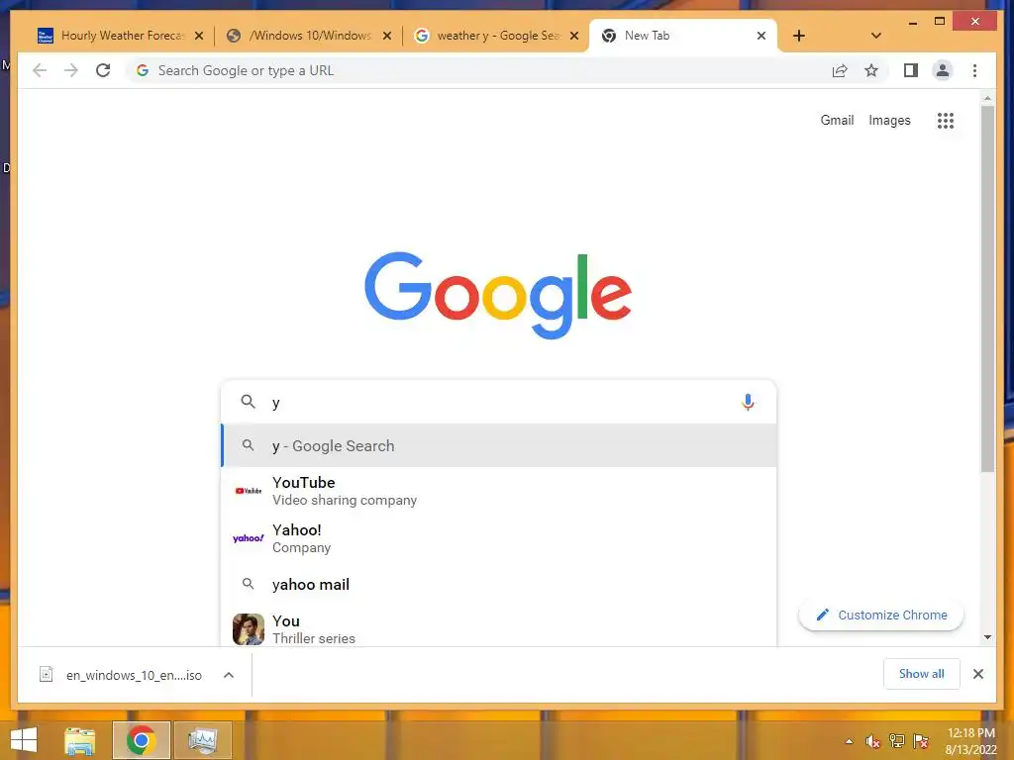Choose the Yahoo! Company suggestion

499,538
